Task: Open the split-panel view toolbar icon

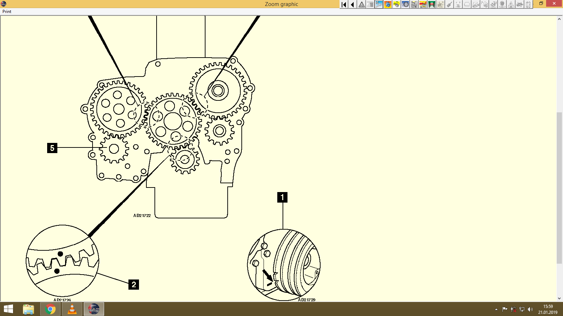Action: (370, 4)
